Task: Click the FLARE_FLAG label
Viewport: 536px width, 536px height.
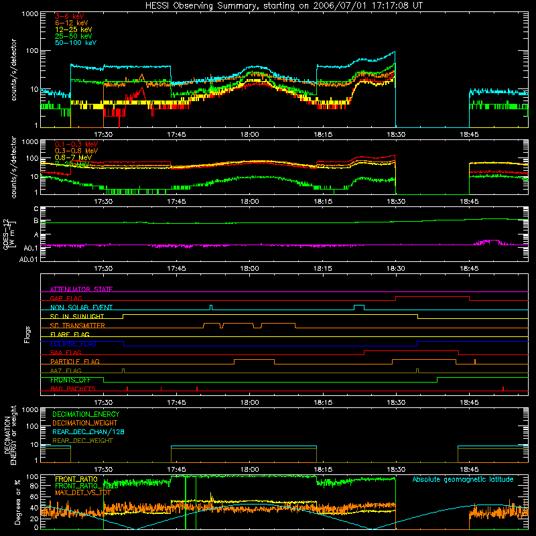Action: (x=70, y=334)
